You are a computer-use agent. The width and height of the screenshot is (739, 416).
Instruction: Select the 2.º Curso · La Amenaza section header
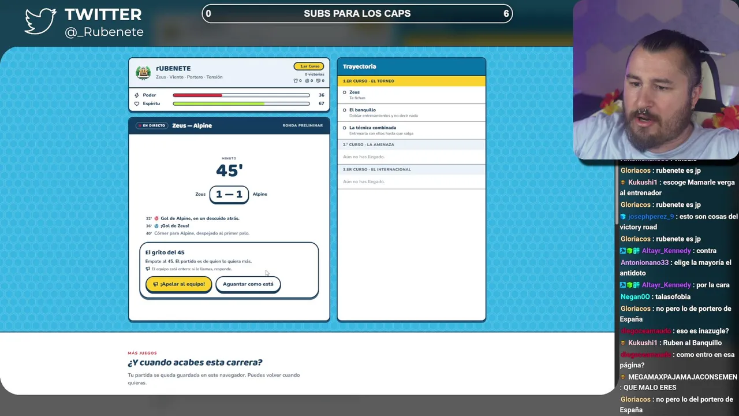pyautogui.click(x=411, y=144)
